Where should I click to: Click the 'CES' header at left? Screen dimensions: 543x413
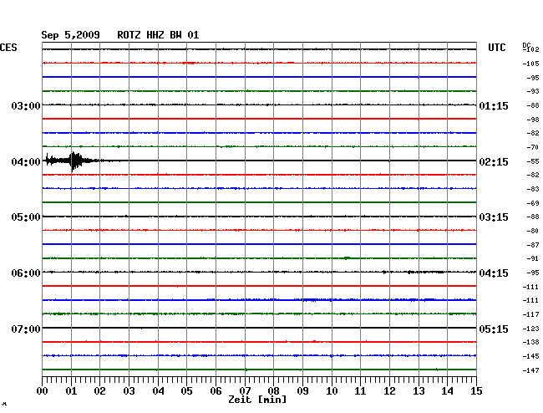8,48
